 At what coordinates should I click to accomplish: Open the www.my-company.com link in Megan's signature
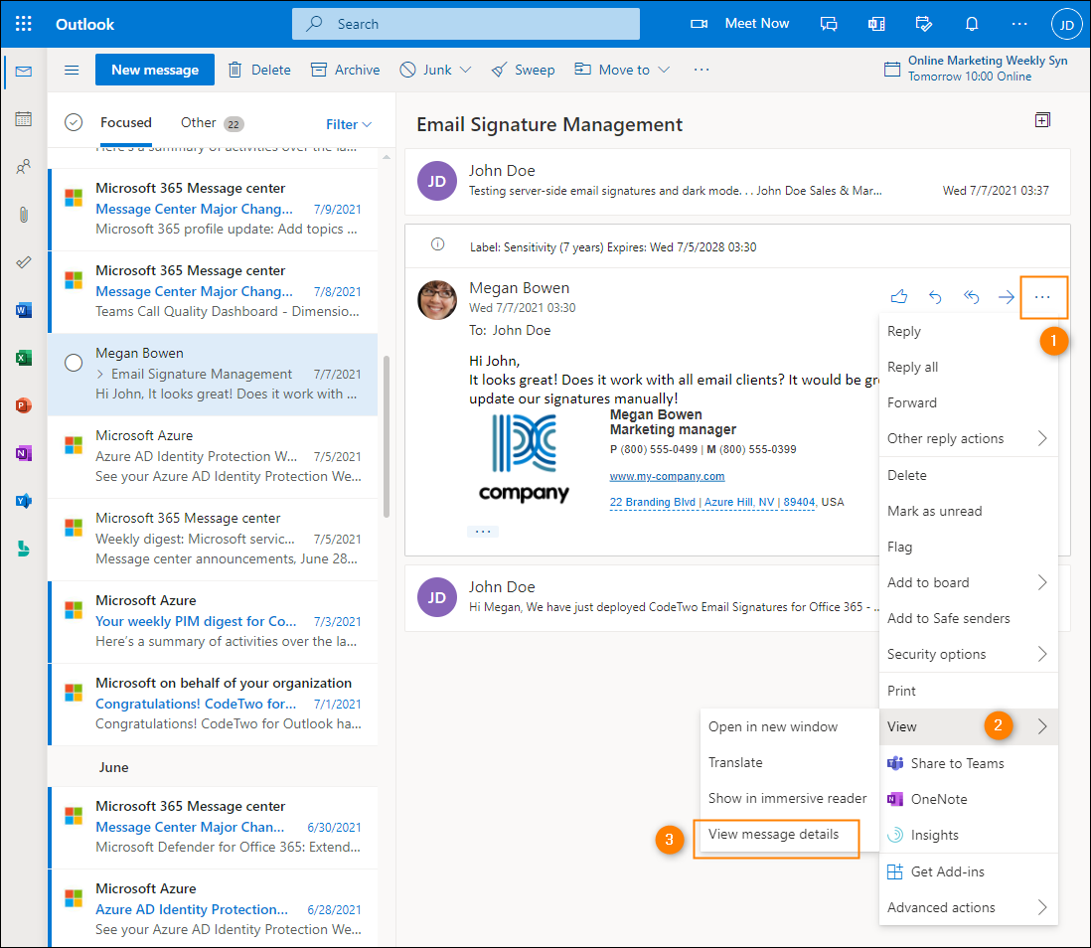(667, 476)
